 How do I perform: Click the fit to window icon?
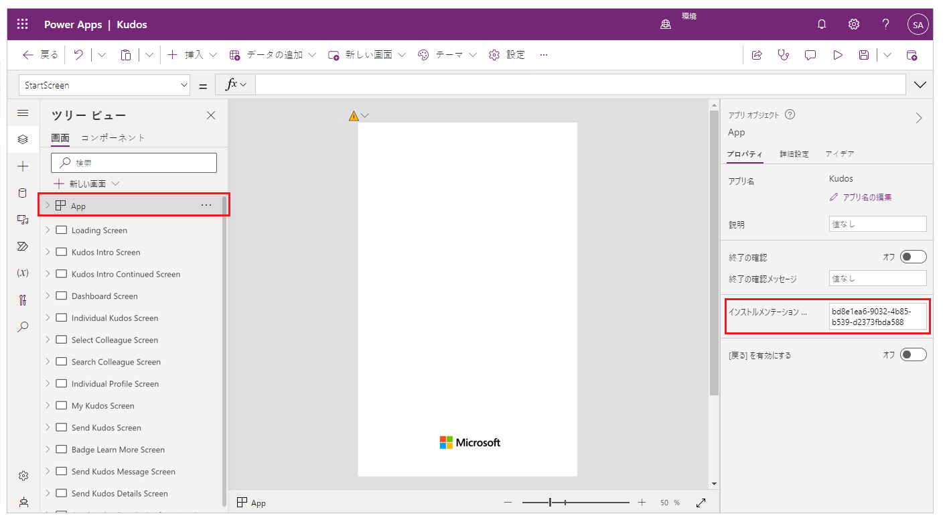(701, 503)
